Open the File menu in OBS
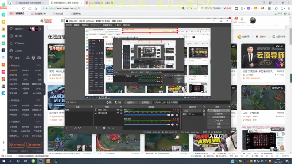Screen dimensions: 292x164 (x=69, y=25)
